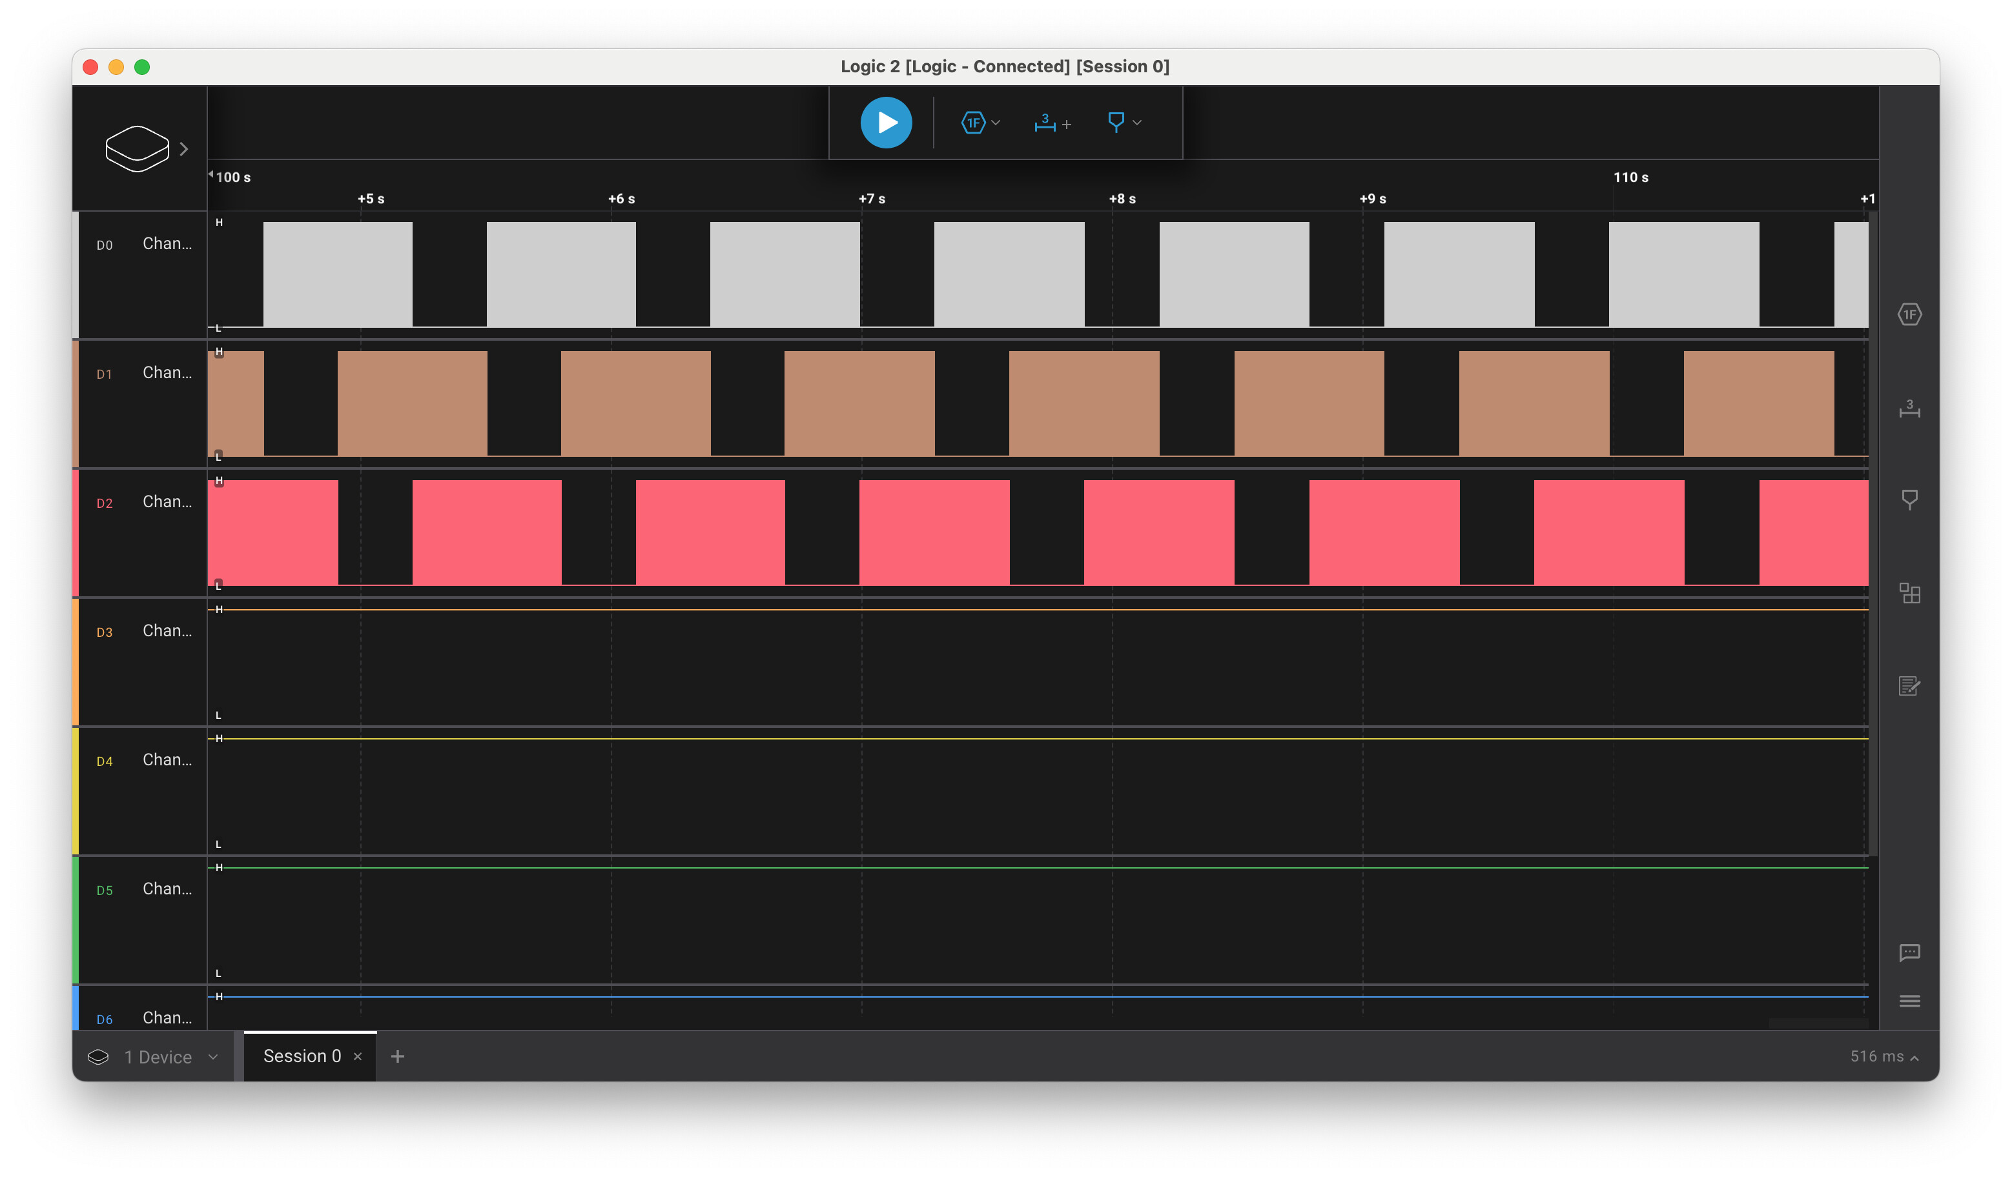The width and height of the screenshot is (2012, 1177).
Task: Add a measurement from the top toolbar
Action: 1051,123
